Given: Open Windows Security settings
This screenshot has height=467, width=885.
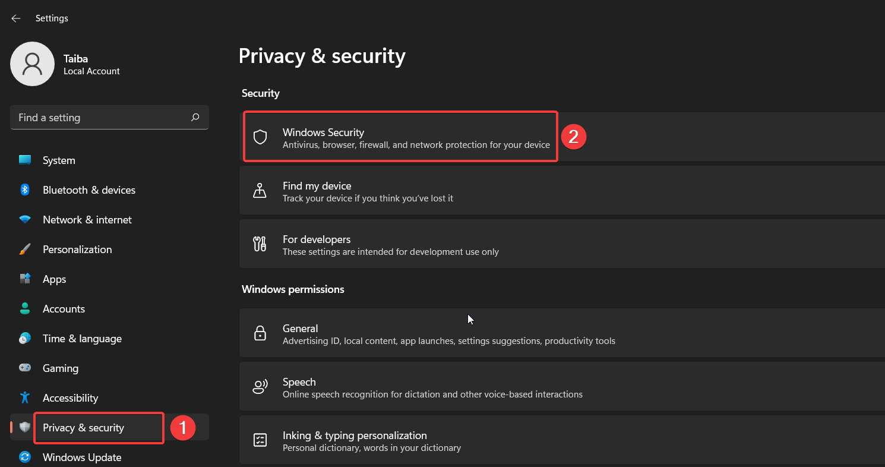Looking at the screenshot, I should pyautogui.click(x=400, y=136).
